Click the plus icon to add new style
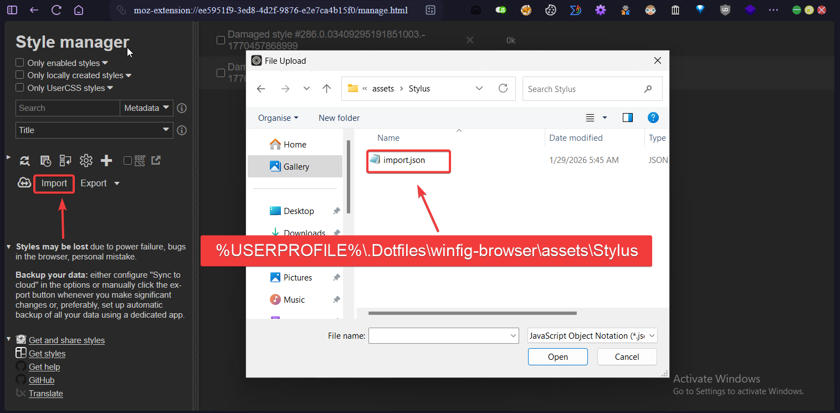The image size is (840, 413). (106, 161)
